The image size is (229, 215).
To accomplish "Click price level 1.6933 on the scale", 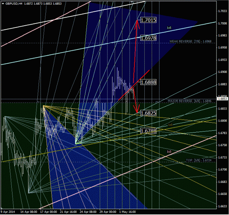I will point(222,60).
